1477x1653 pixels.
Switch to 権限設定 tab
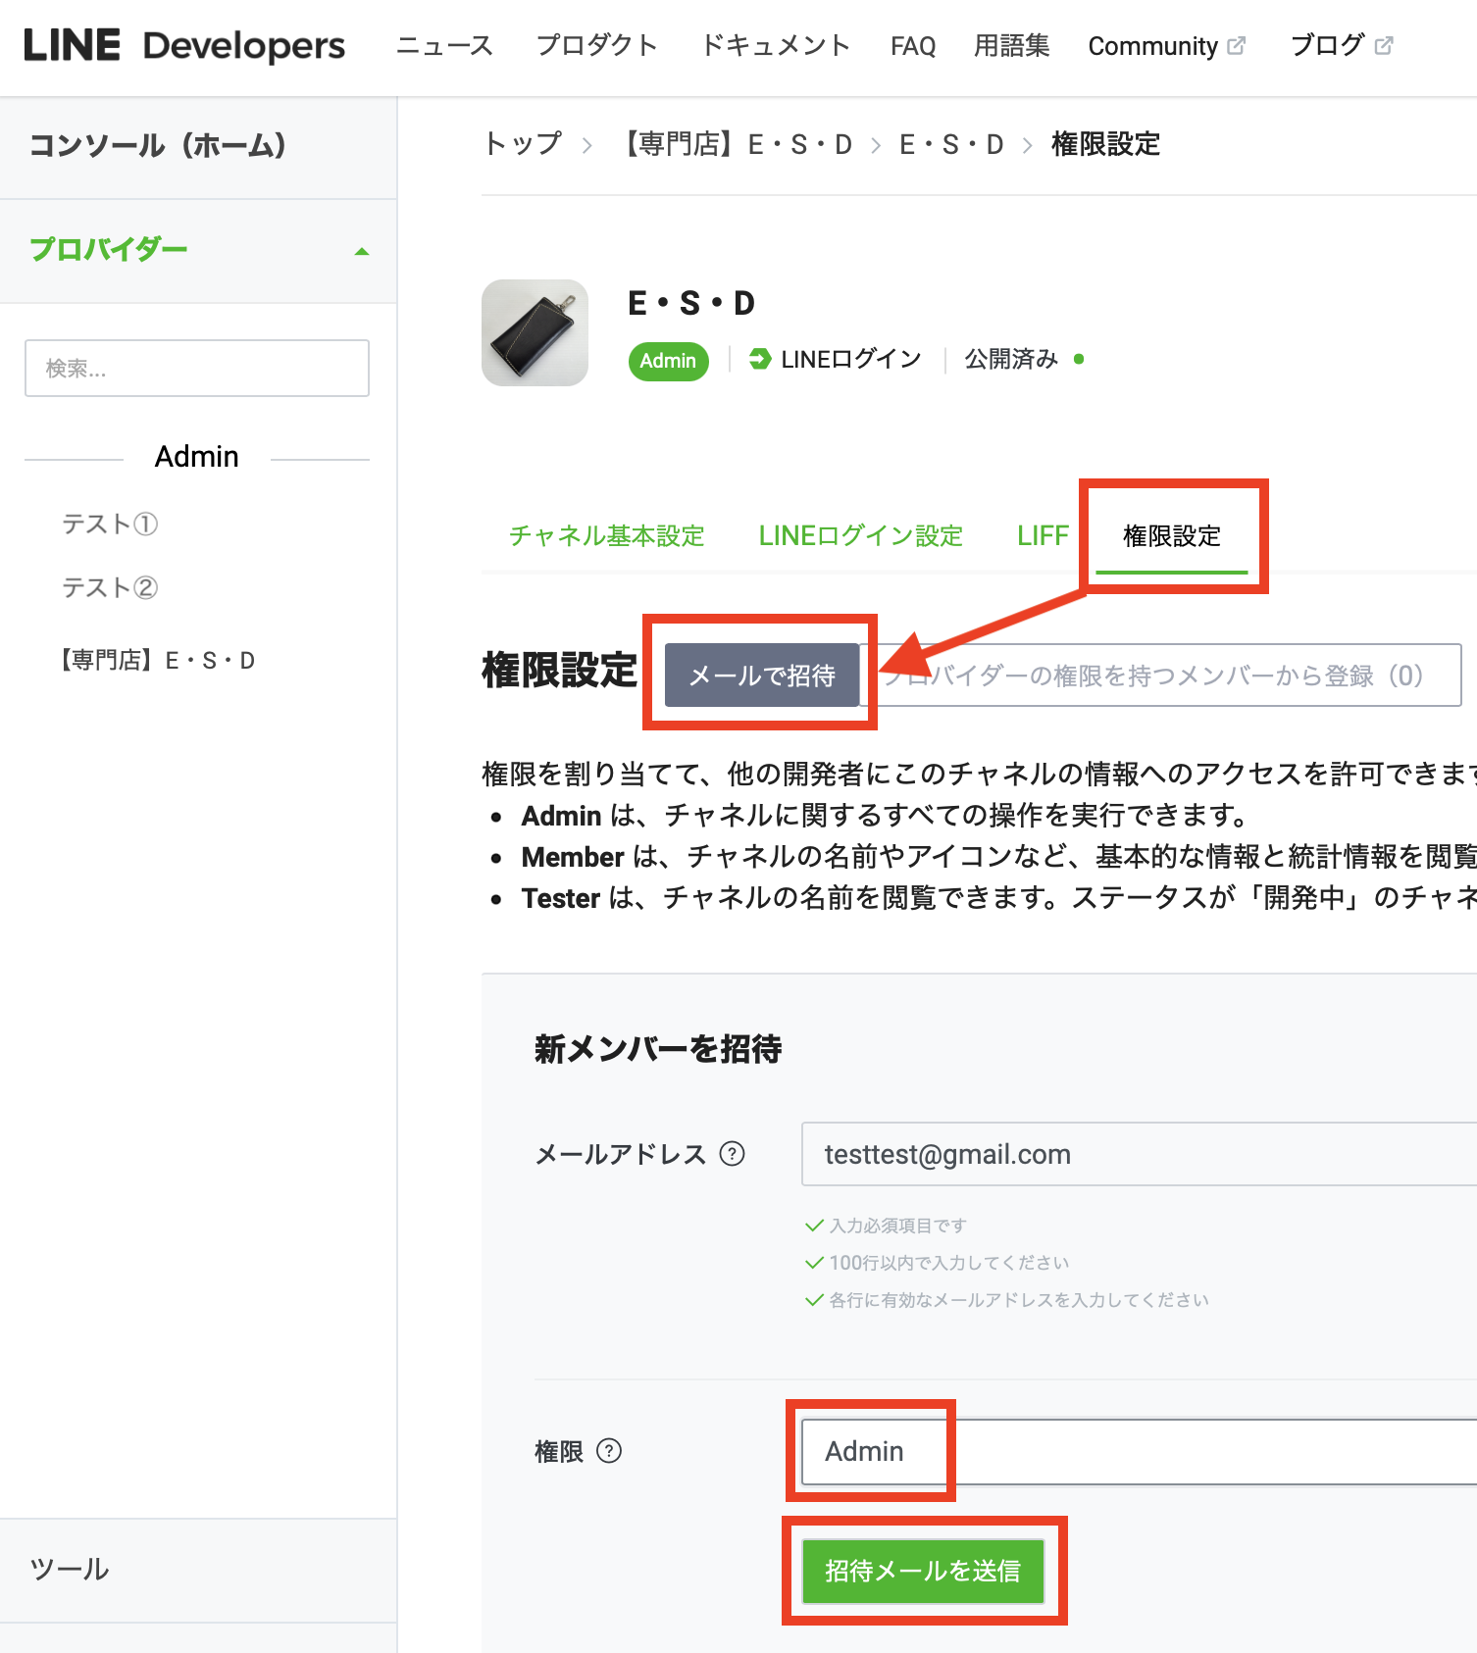(x=1172, y=536)
